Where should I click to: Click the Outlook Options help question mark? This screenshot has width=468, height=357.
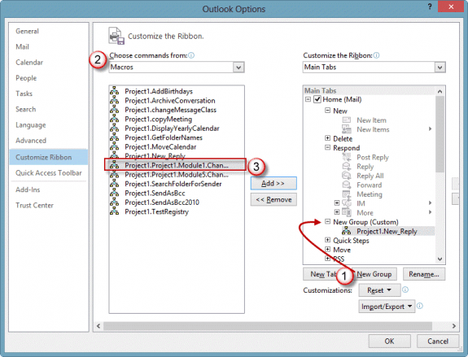[430, 7]
